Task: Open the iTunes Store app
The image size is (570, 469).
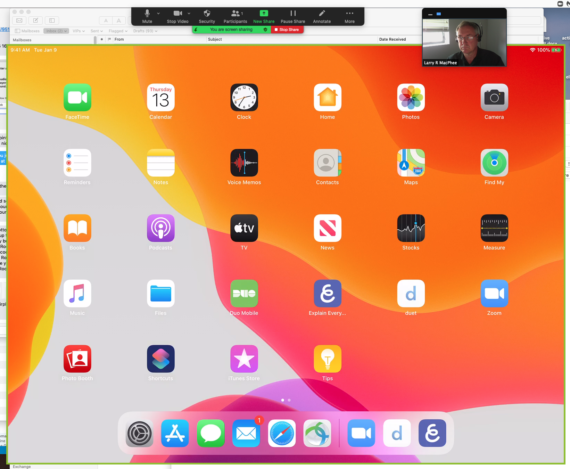Action: click(x=244, y=359)
